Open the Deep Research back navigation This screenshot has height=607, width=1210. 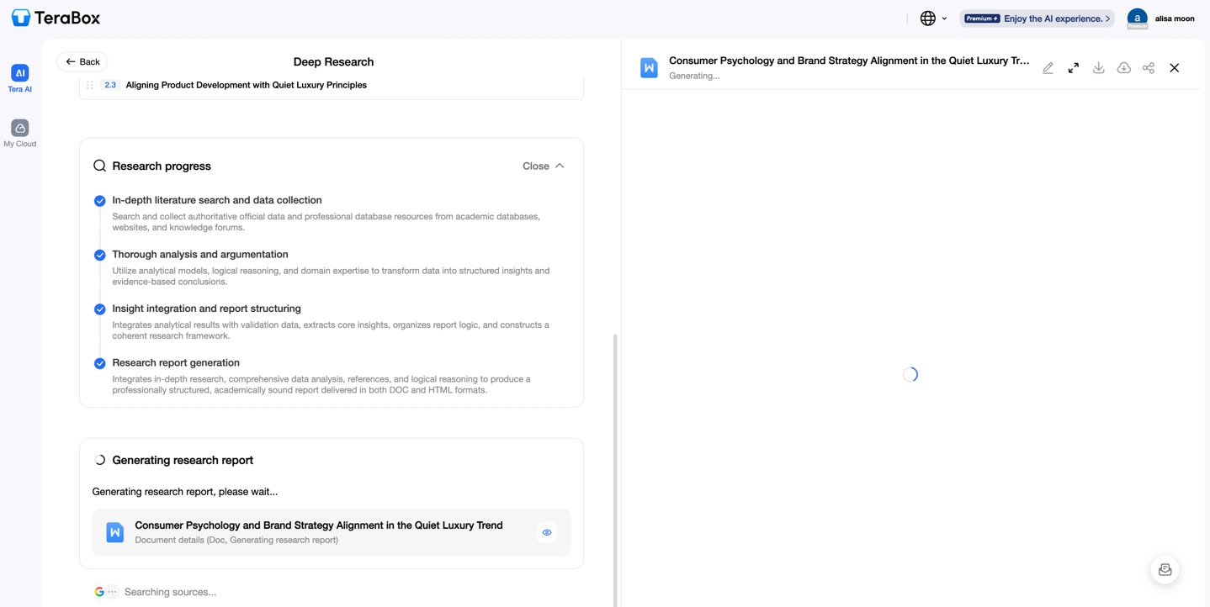(82, 61)
